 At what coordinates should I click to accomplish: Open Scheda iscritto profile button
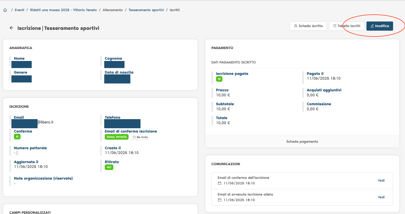point(308,26)
